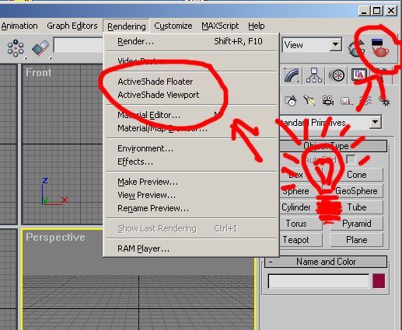402x330 pixels.
Task: Select the Space Warps wave icon
Action: [x=365, y=101]
